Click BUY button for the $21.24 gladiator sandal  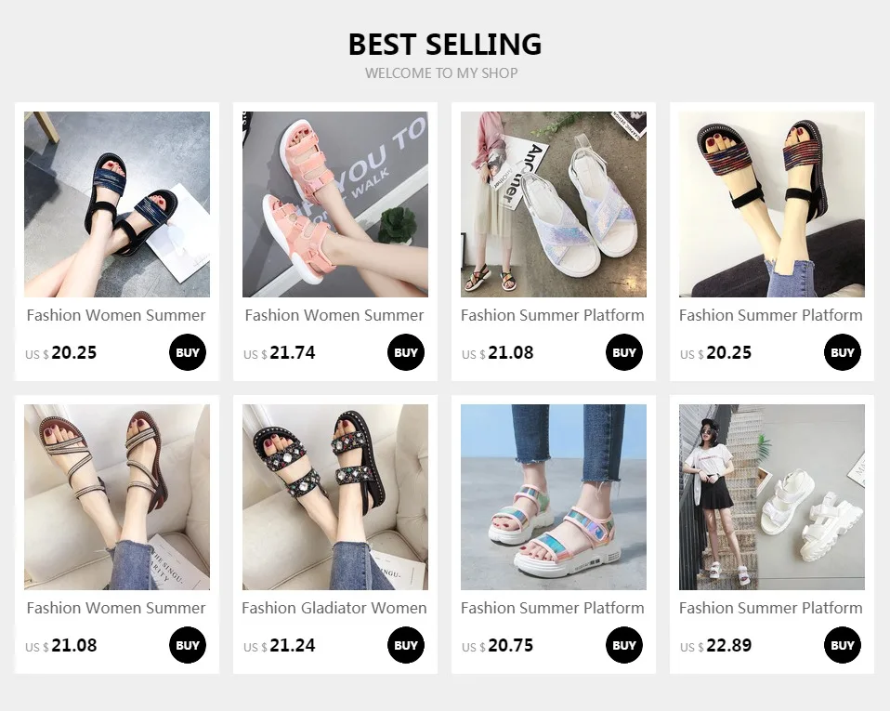[x=406, y=645]
